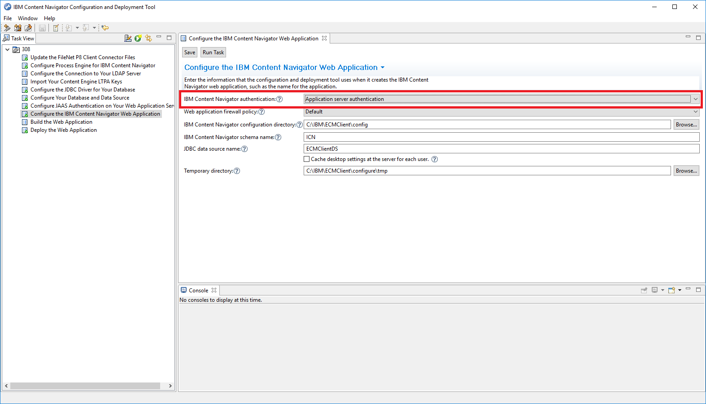Click the Task View horizontal scrollbar
Viewport: 706px width, 404px height.
click(x=85, y=386)
